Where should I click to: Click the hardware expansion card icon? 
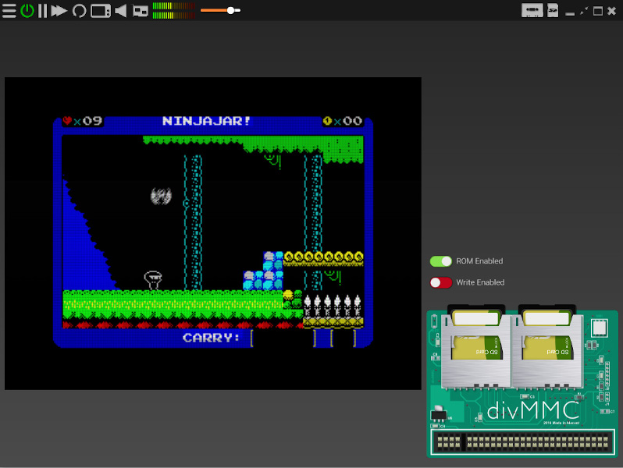[x=141, y=11]
